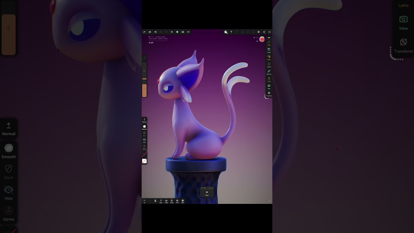Turn on the Grid display
The width and height of the screenshot is (414, 233).
point(177,201)
